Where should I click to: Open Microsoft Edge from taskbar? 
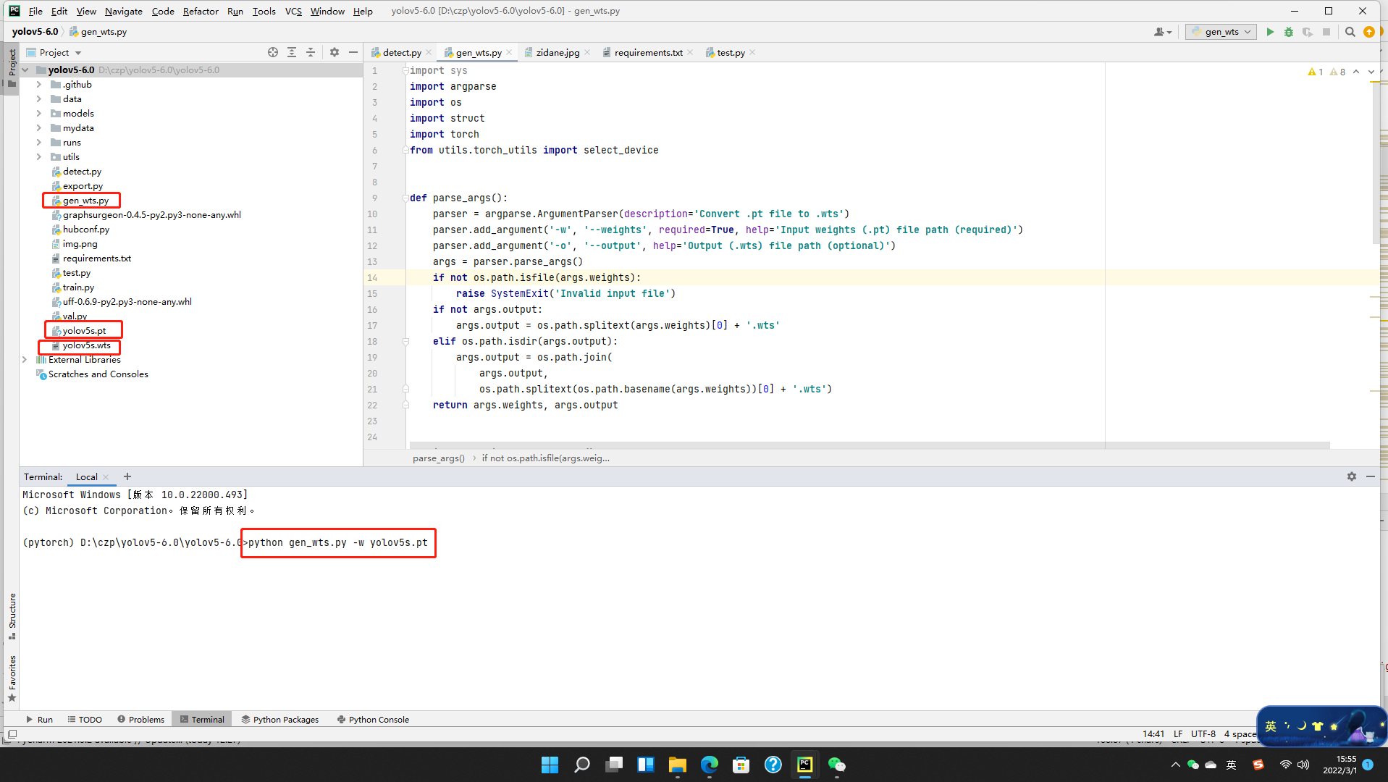[x=710, y=765]
